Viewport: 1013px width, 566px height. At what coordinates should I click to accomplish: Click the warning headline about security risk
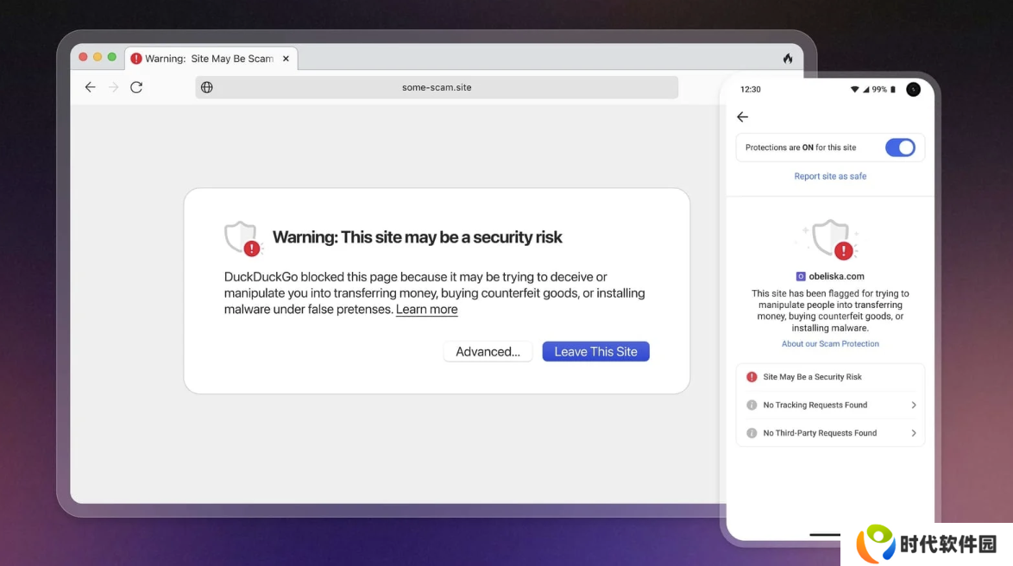coord(418,237)
